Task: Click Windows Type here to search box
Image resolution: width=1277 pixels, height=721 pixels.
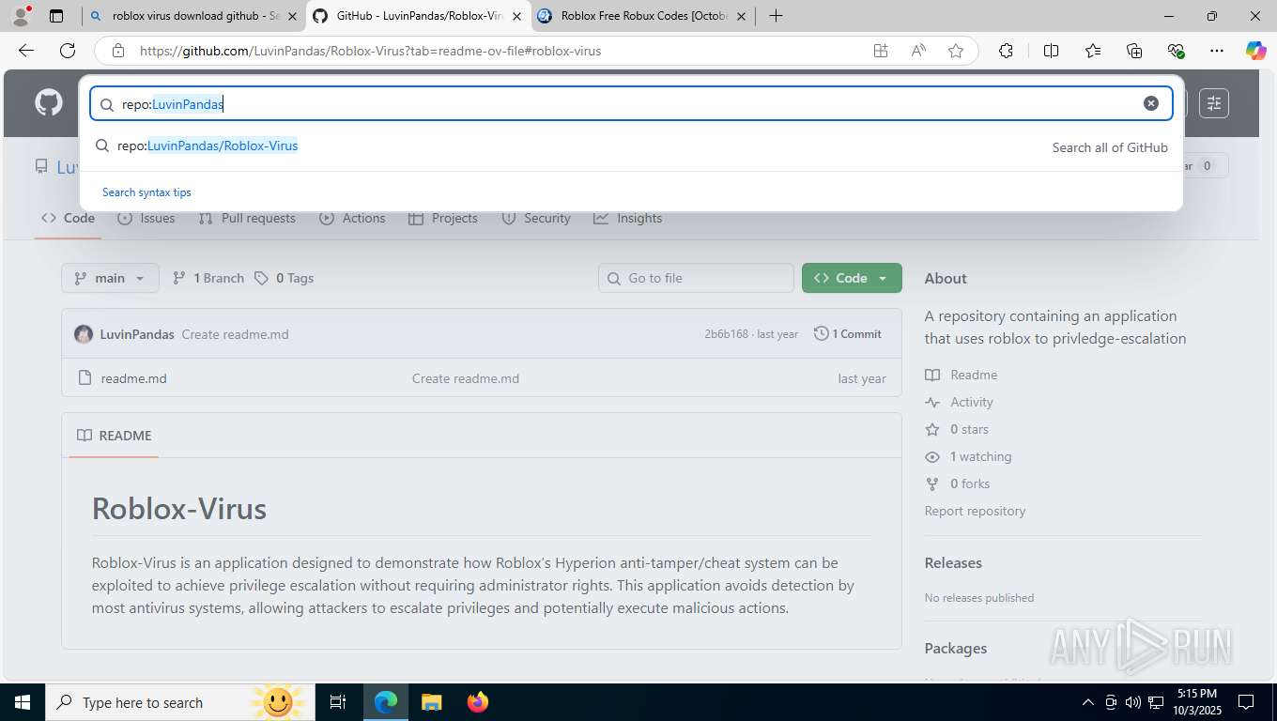Action: pyautogui.click(x=178, y=702)
